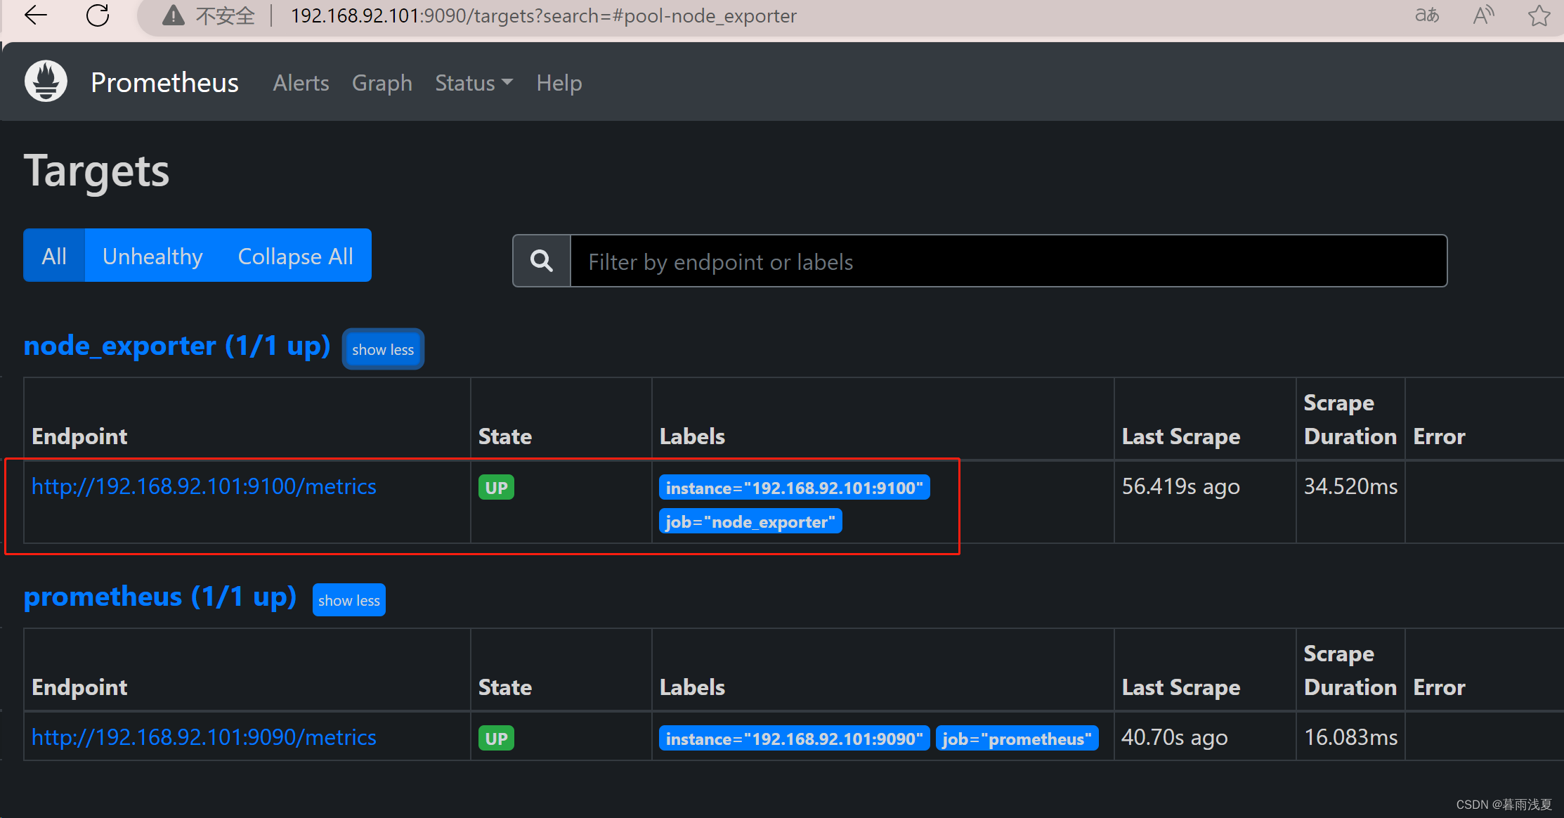The height and width of the screenshot is (818, 1564).
Task: Click the search magnifier icon
Action: point(542,261)
